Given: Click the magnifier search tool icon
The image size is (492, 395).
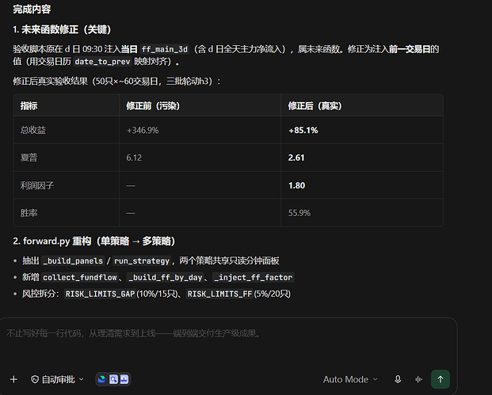Looking at the screenshot, I should pos(113,379).
